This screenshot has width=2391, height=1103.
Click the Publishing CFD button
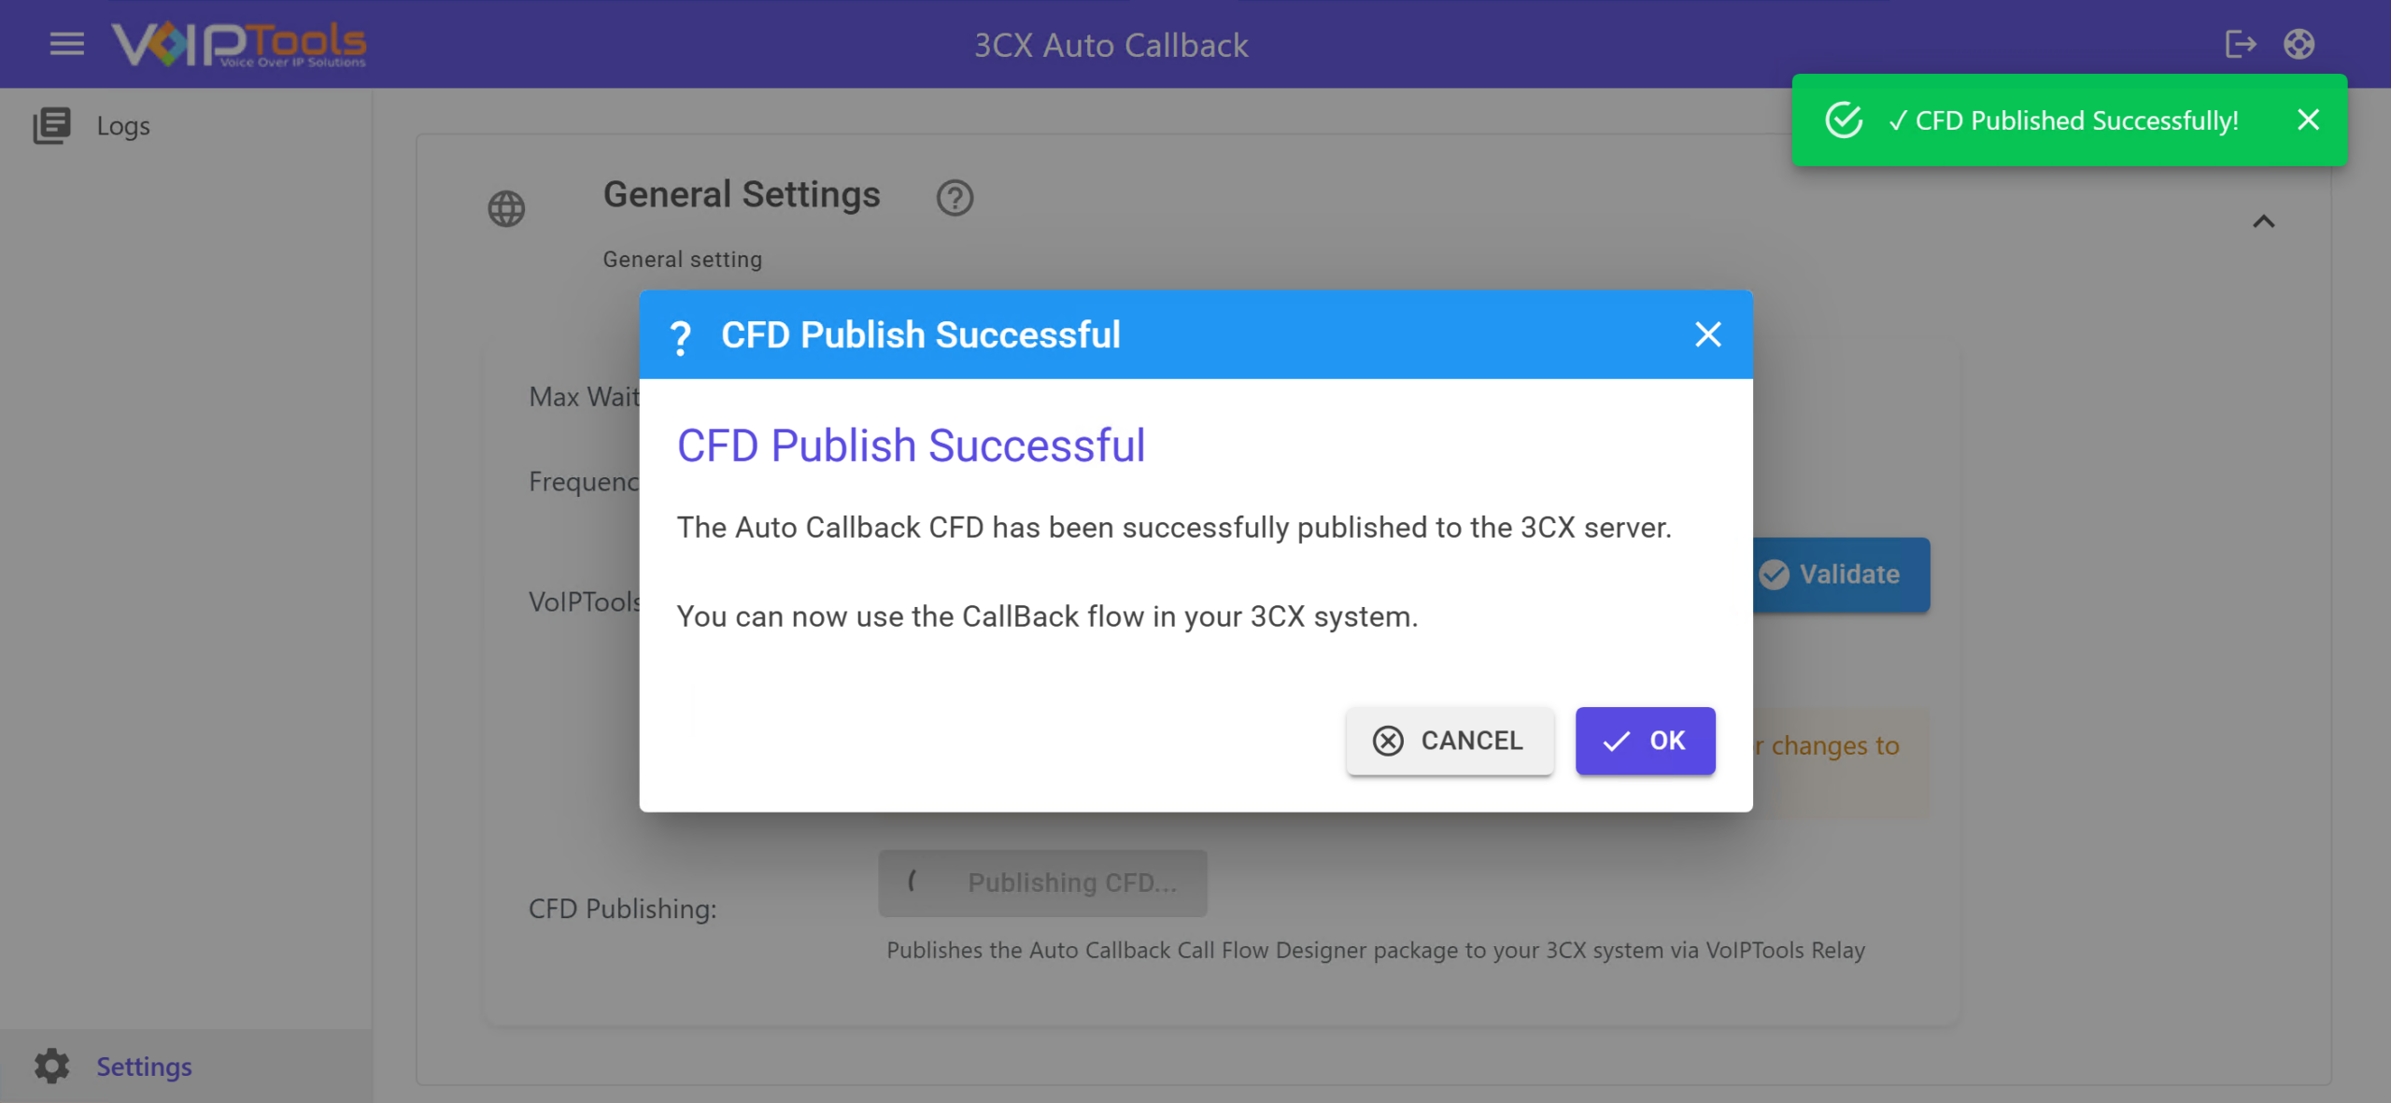pyautogui.click(x=1042, y=883)
